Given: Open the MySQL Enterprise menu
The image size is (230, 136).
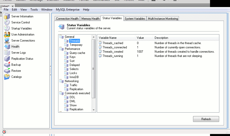Looking at the screenshot, I should coord(68,10).
